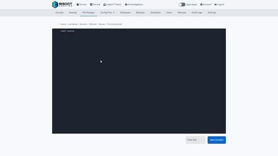The height and width of the screenshot is (156, 278).
Task: Open the Account page
Action: tap(205, 4)
